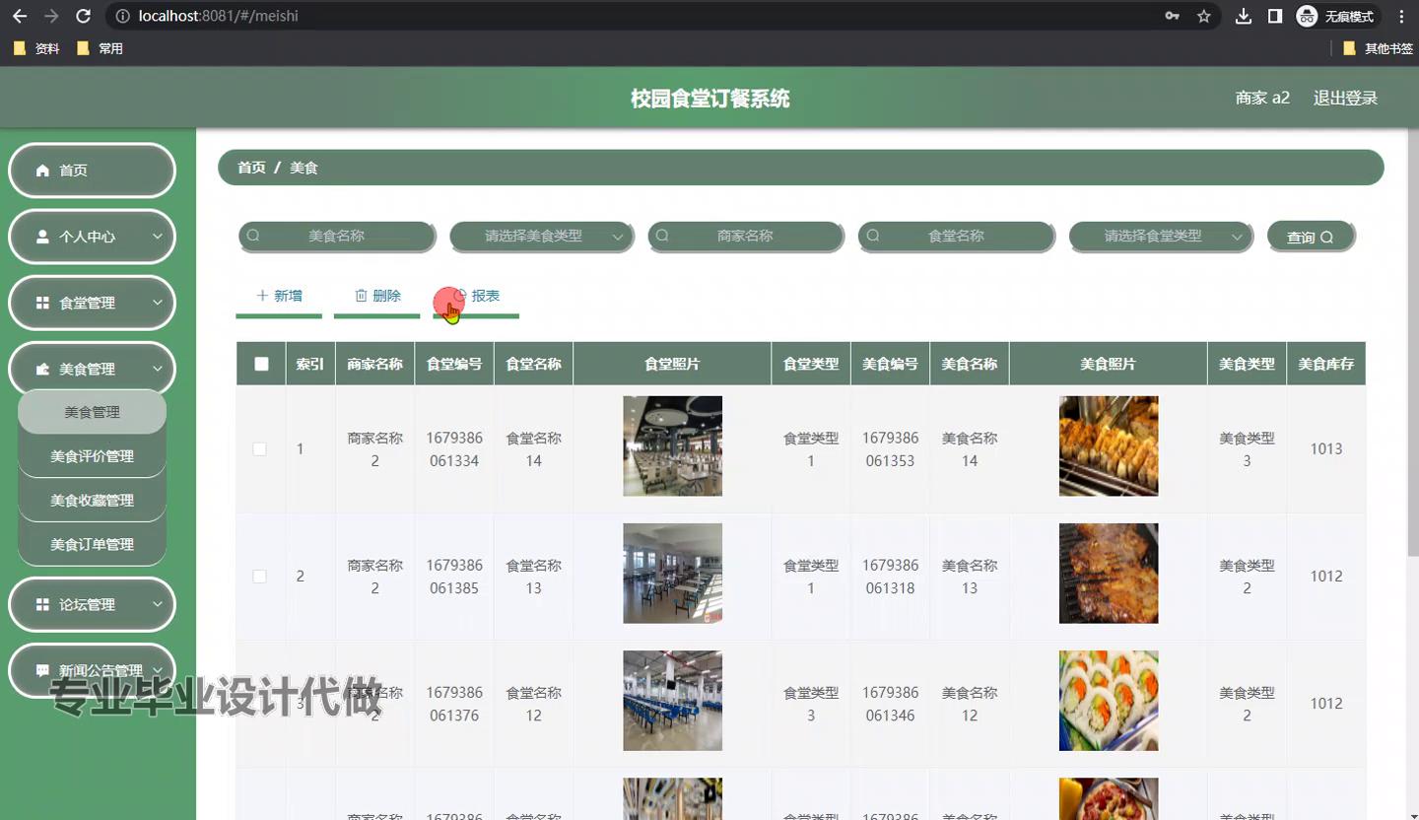Viewport: 1419px width, 820px height.
Task: Click the 美食 breadcrumb text
Action: [304, 168]
